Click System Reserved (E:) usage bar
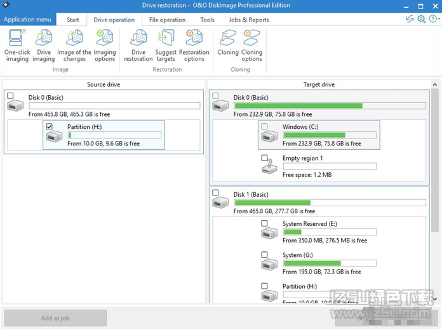The height and width of the screenshot is (330, 442). [x=330, y=232]
